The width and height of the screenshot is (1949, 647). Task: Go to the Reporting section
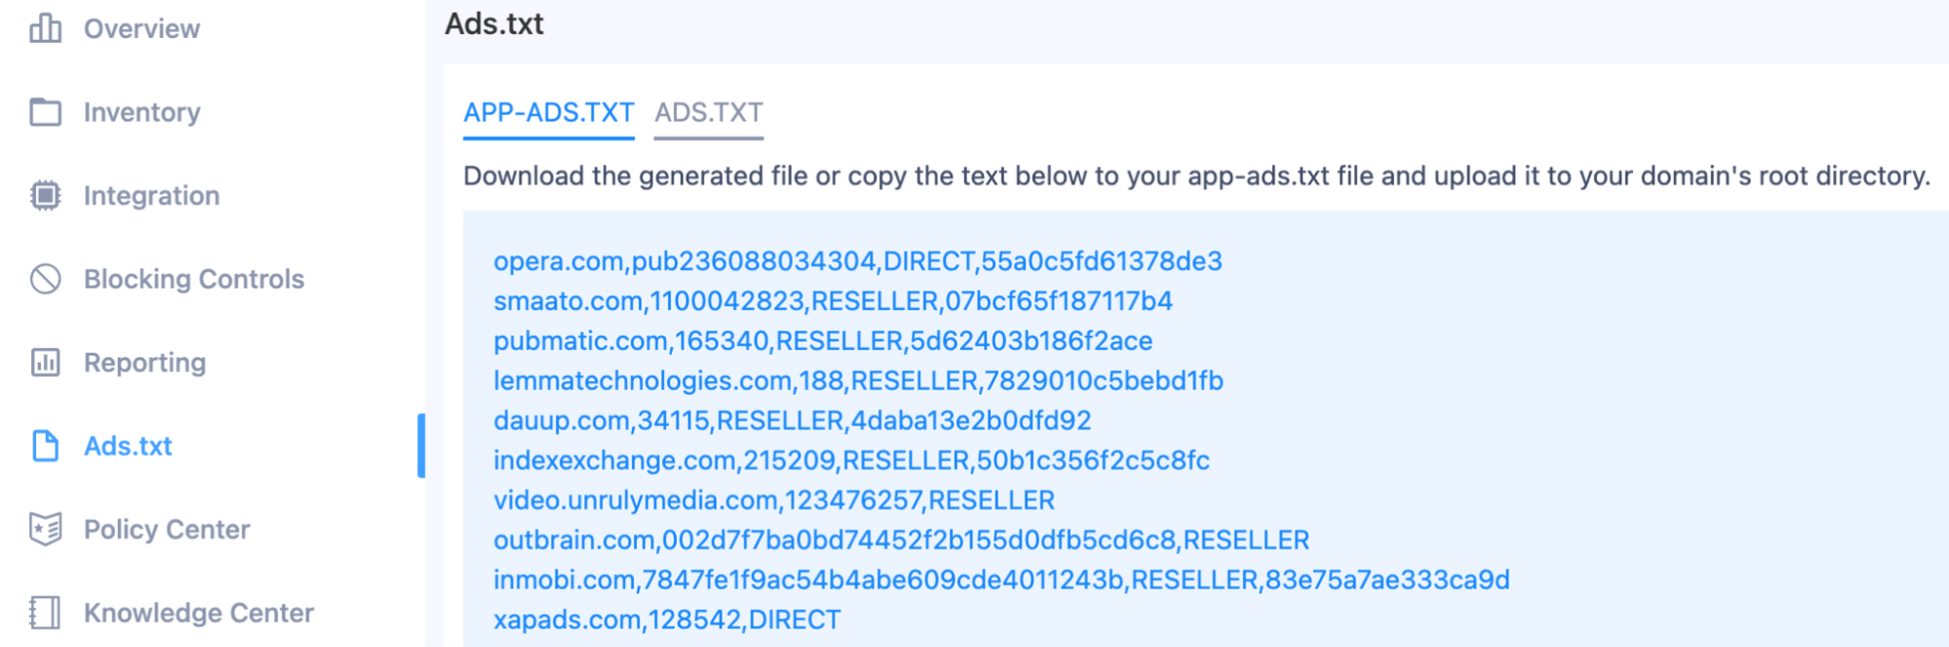click(144, 362)
